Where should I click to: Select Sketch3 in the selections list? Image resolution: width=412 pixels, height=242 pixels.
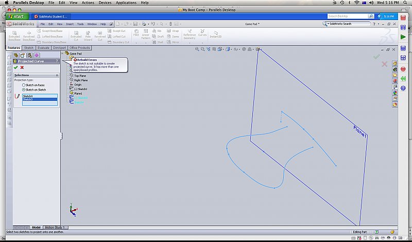pos(28,99)
